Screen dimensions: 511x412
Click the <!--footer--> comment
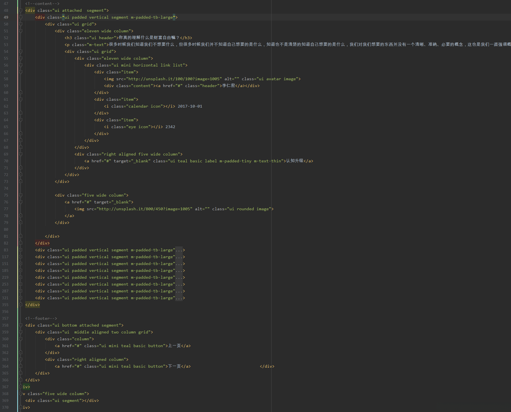click(41, 318)
